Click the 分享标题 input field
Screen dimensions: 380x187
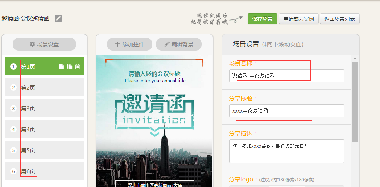click(287, 111)
